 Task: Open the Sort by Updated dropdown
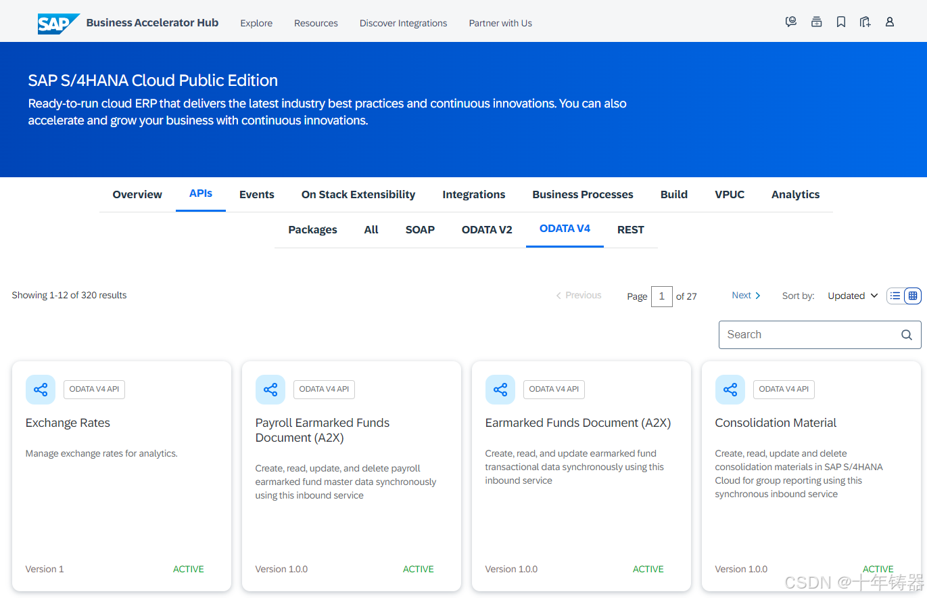(853, 296)
